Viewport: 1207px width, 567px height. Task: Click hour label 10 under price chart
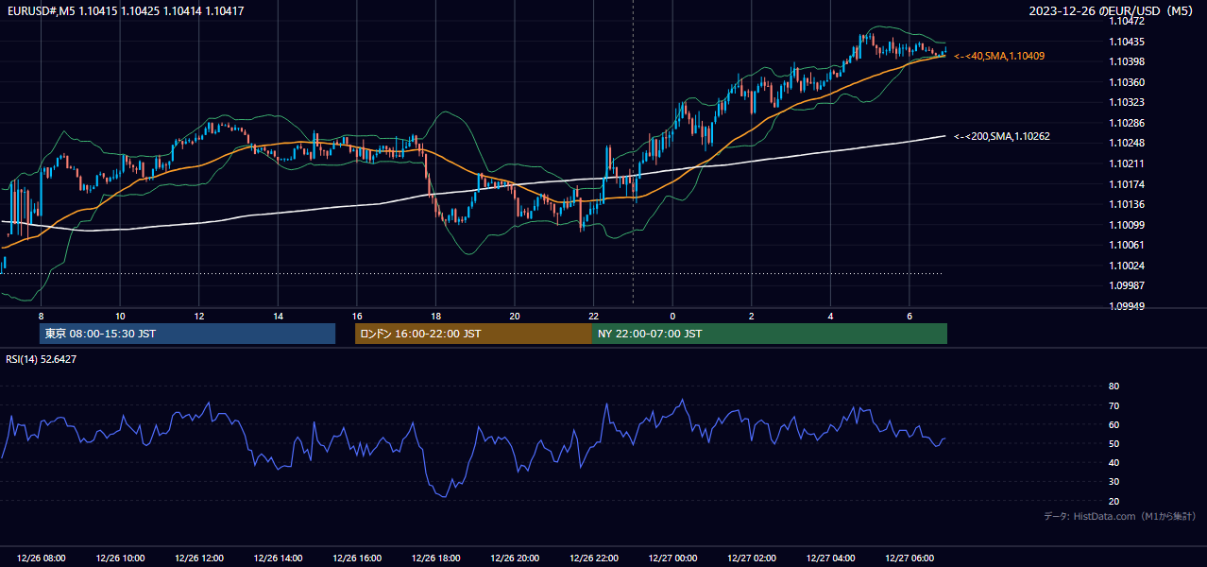coord(121,316)
